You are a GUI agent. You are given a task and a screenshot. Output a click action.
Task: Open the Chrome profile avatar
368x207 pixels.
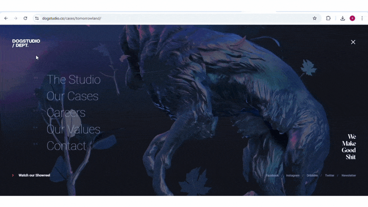click(x=352, y=18)
